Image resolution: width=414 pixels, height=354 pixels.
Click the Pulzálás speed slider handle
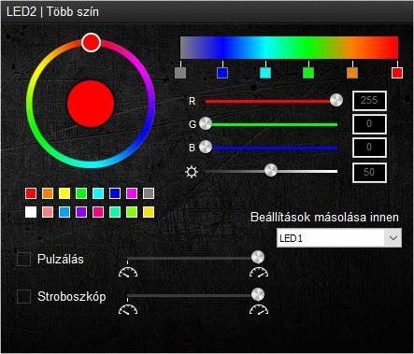coord(258,257)
